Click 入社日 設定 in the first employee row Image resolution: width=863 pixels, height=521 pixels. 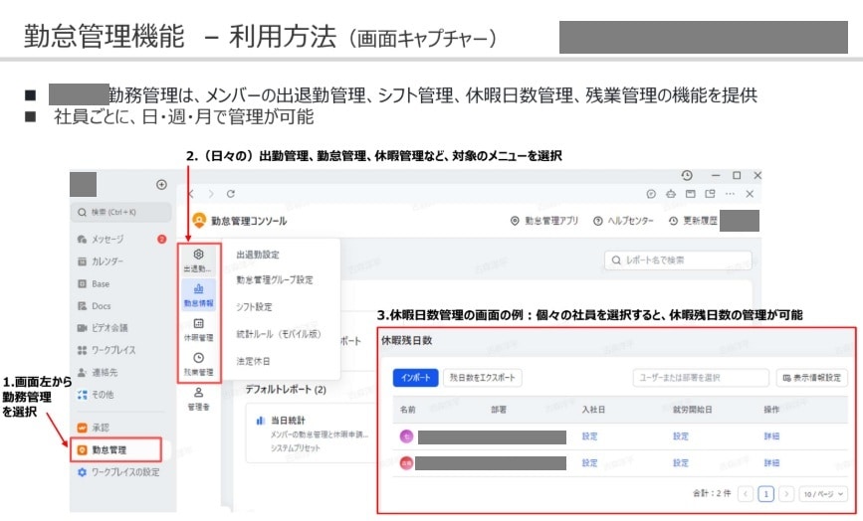point(589,435)
